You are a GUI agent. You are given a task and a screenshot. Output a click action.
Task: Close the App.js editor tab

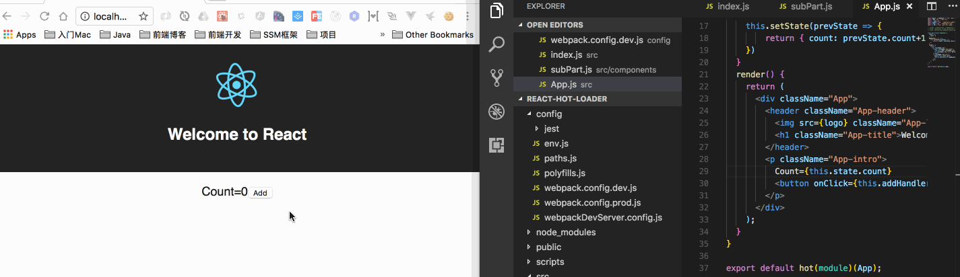[x=909, y=6]
